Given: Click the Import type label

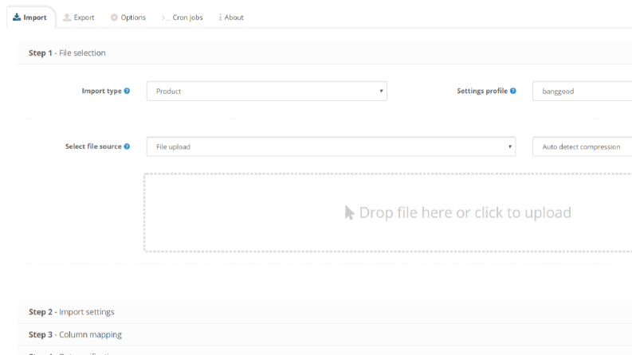Looking at the screenshot, I should (101, 91).
